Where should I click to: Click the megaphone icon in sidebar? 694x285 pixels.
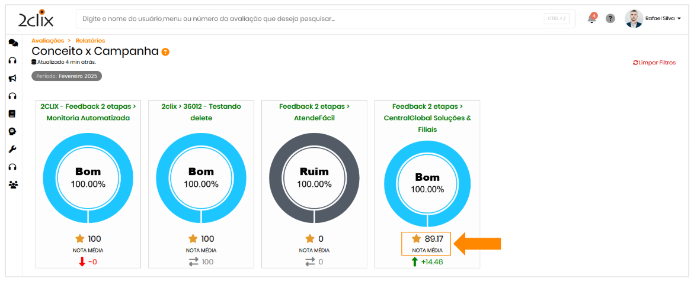tap(12, 78)
